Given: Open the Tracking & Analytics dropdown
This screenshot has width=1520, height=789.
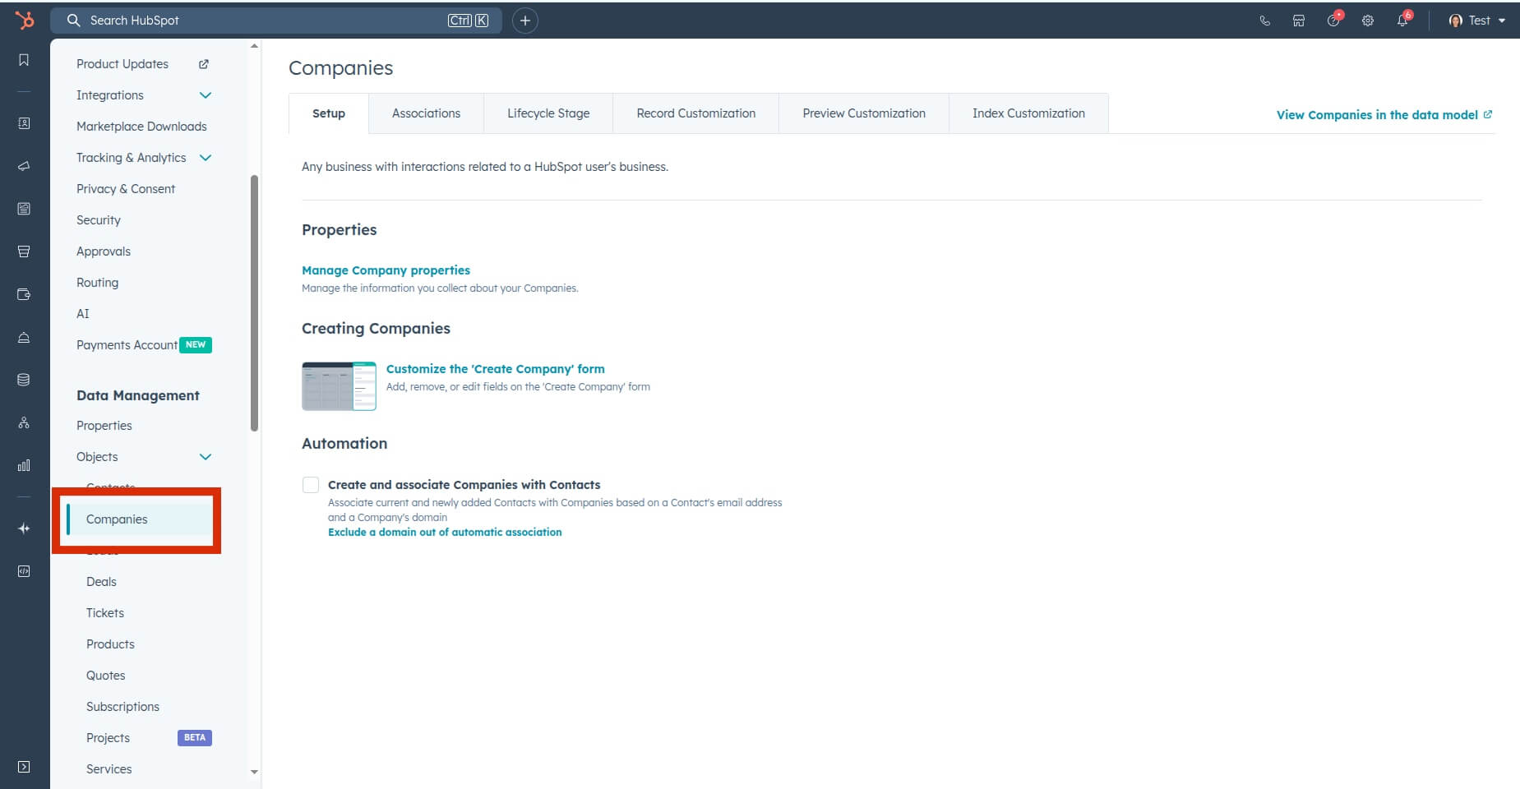Looking at the screenshot, I should pyautogui.click(x=205, y=157).
